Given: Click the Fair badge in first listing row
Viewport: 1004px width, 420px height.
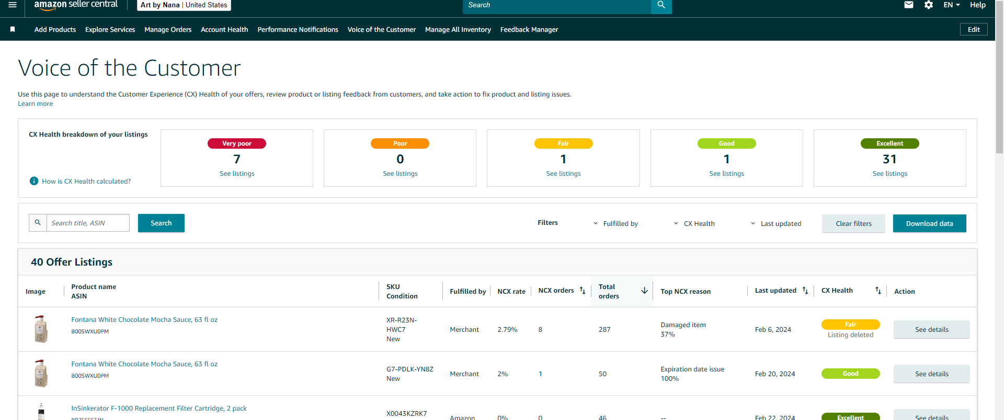Looking at the screenshot, I should point(850,325).
